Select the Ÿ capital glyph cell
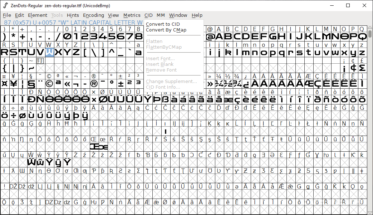The height and width of the screenshot is (215, 373). [67, 163]
